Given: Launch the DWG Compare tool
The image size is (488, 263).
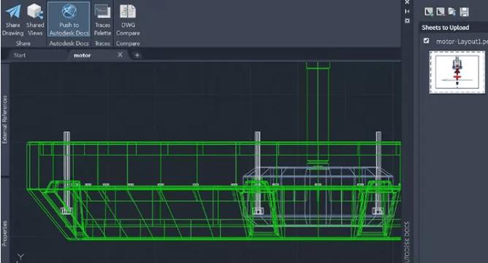Looking at the screenshot, I should (128, 19).
